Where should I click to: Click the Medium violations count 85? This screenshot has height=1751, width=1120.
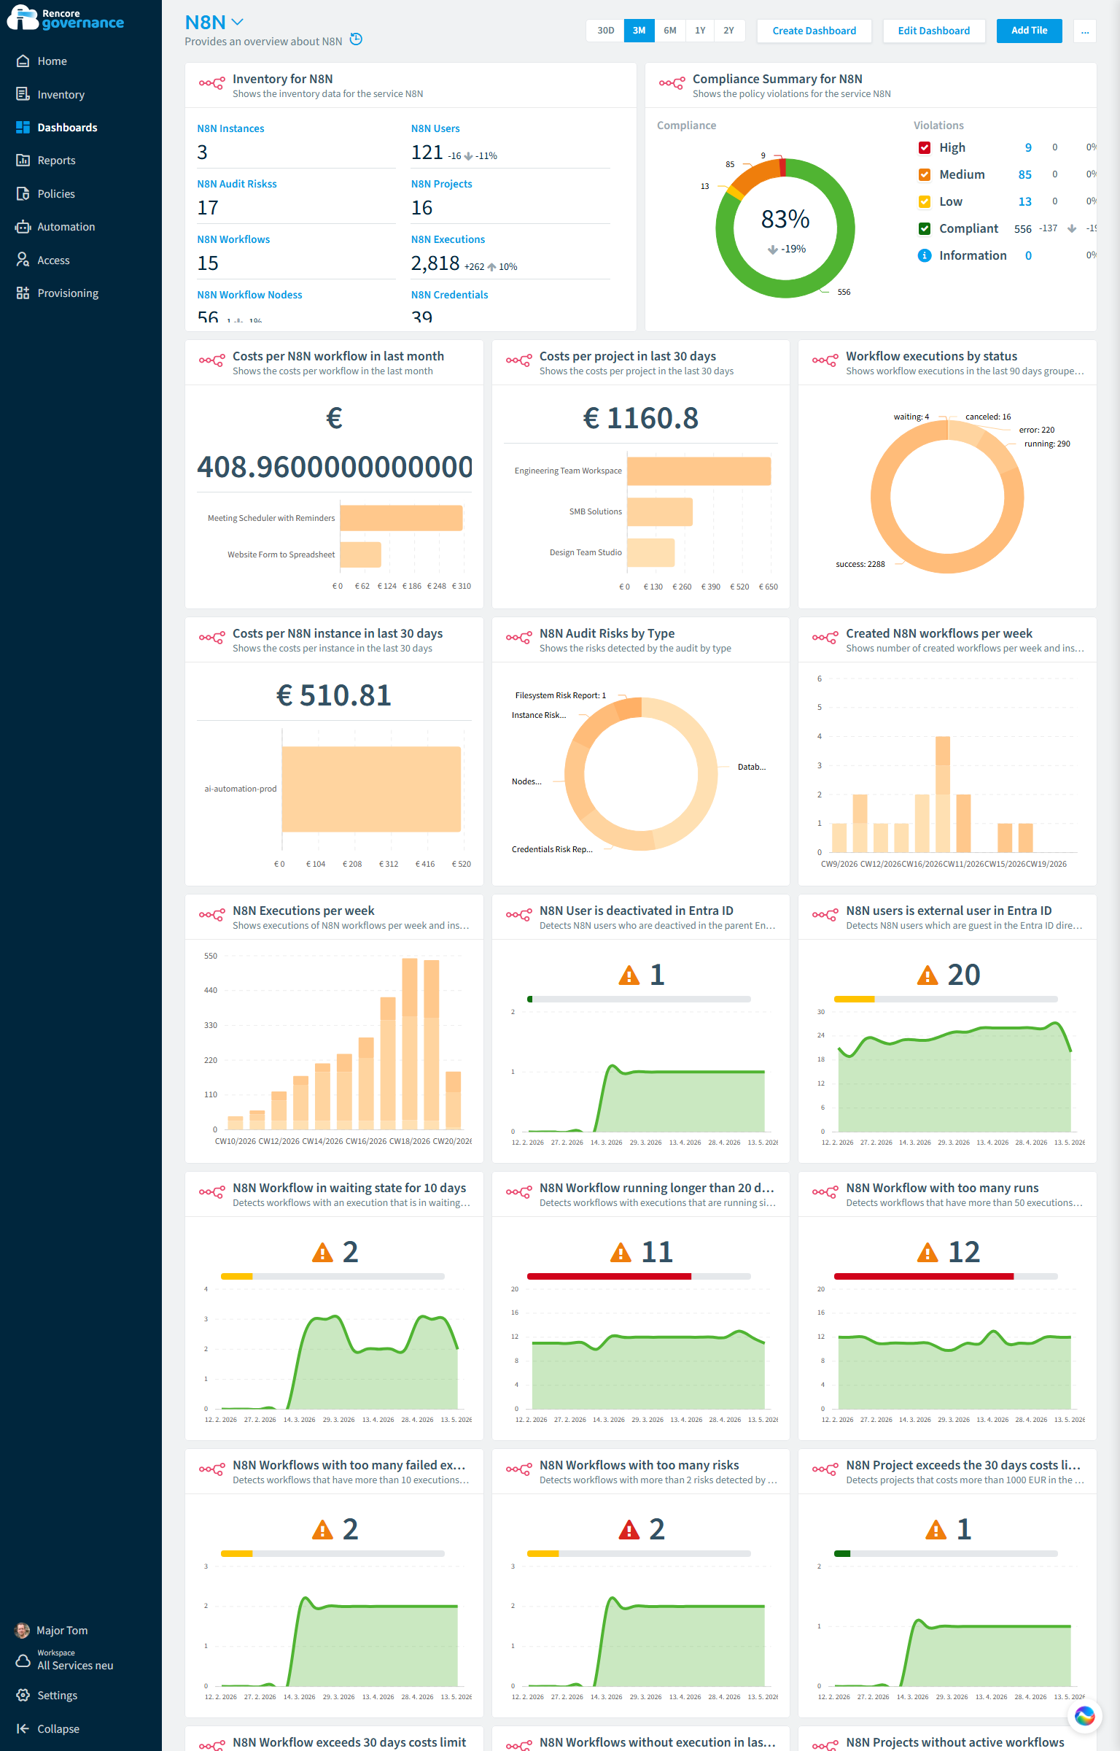pyautogui.click(x=1024, y=174)
